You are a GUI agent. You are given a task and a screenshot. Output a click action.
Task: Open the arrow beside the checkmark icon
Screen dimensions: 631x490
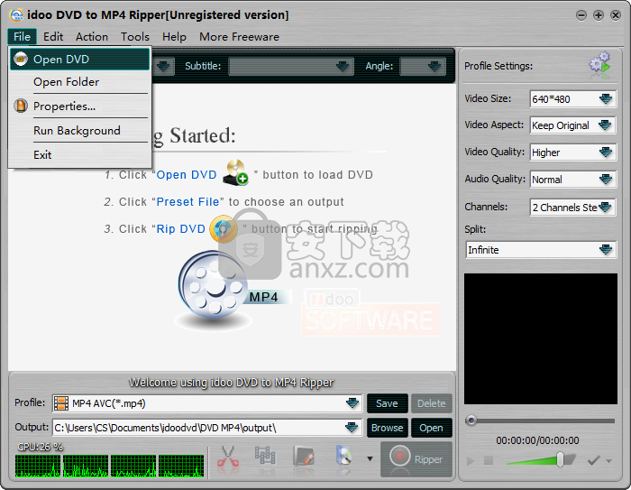coord(608,461)
